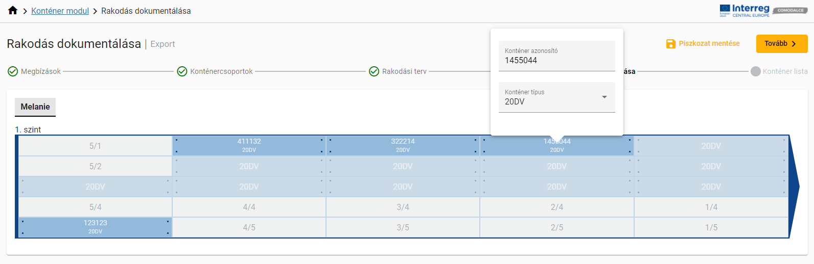Click the floppy disk save draft icon
The image size is (814, 264).
click(x=670, y=44)
